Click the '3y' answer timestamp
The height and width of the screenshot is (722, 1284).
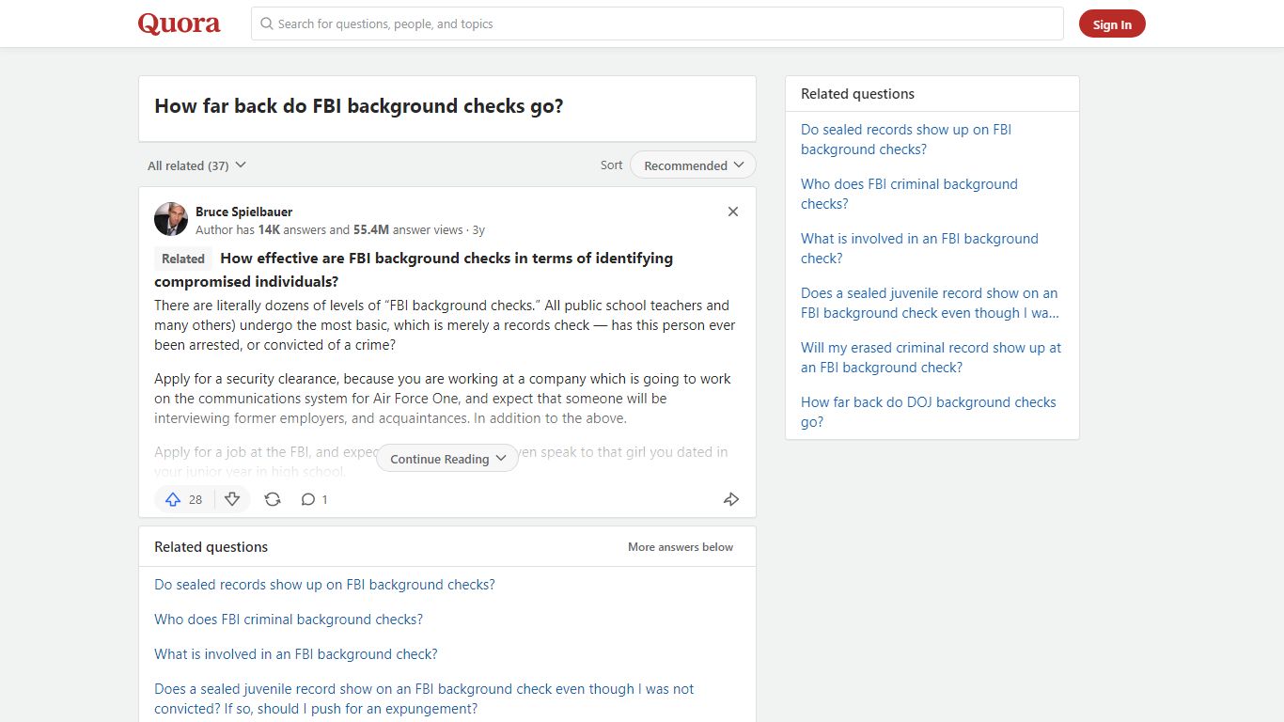(x=478, y=229)
